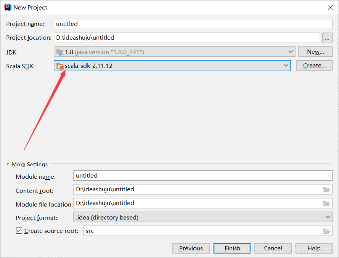Click the IntelliJ IDEA logo in title bar
The height and width of the screenshot is (258, 339).
tap(8, 7)
